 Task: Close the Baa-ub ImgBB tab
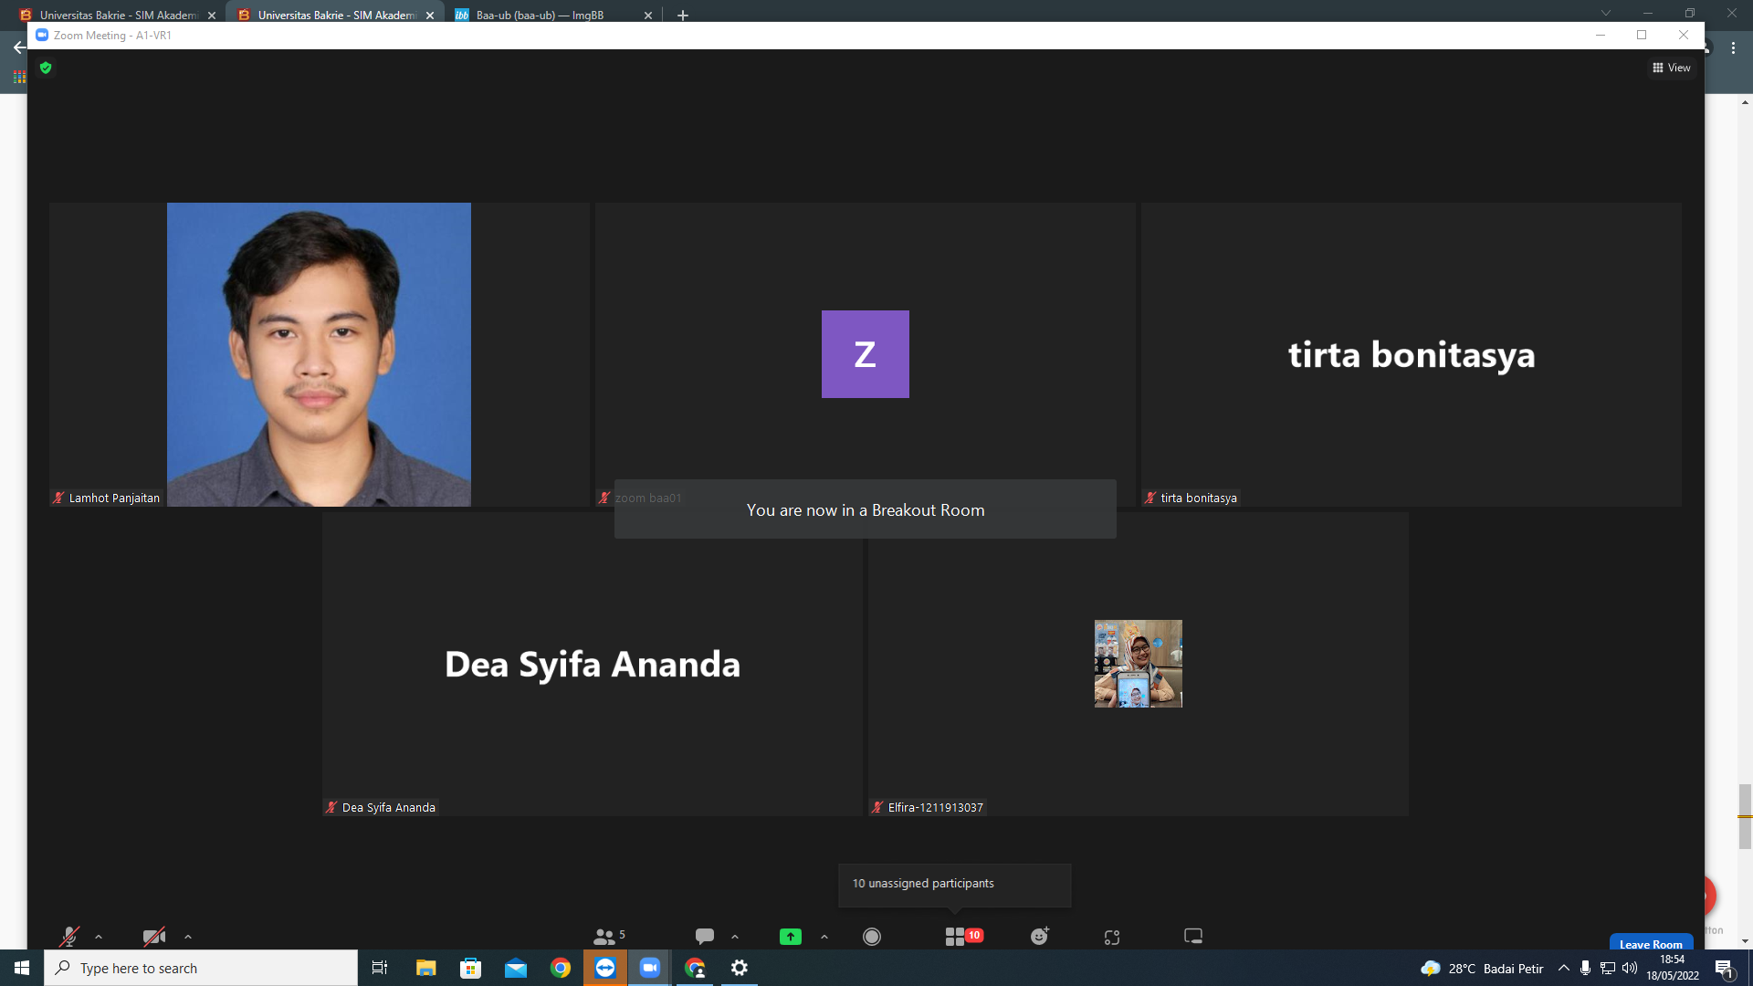click(x=648, y=16)
